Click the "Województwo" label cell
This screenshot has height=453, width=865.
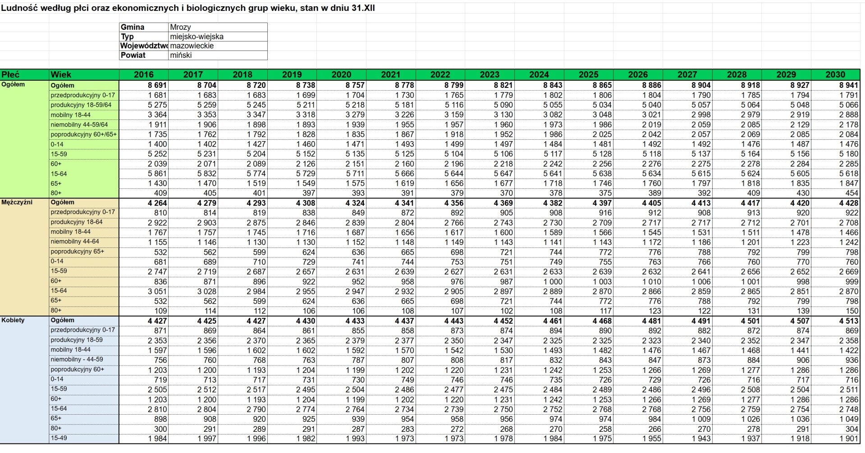pyautogui.click(x=144, y=46)
